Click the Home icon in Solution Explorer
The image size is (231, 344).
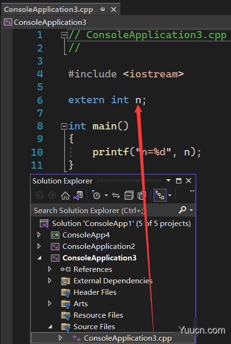pos(65,195)
